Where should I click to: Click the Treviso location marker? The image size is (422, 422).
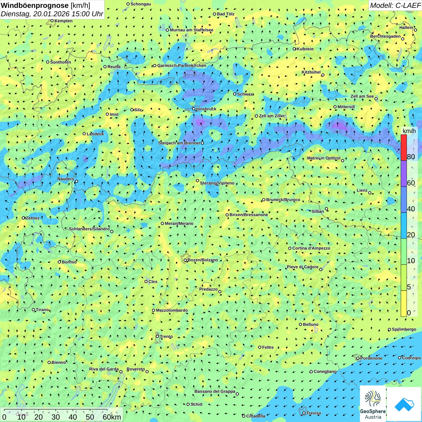[304, 413]
